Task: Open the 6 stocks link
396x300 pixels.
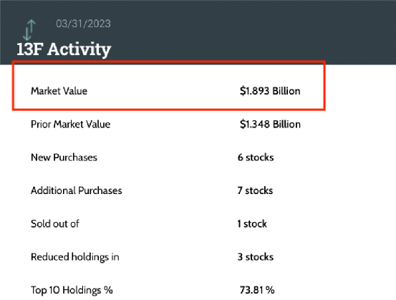Action: [256, 158]
